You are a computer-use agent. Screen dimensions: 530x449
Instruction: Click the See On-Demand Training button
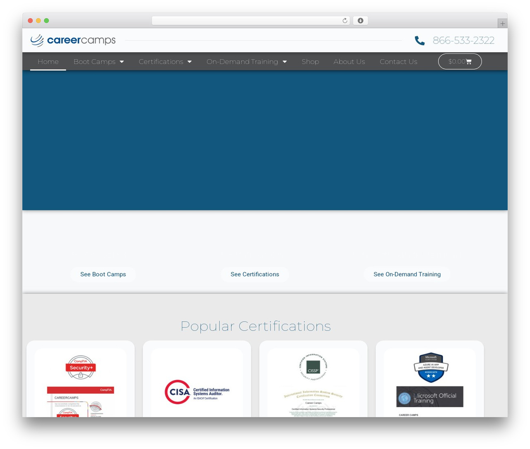407,274
